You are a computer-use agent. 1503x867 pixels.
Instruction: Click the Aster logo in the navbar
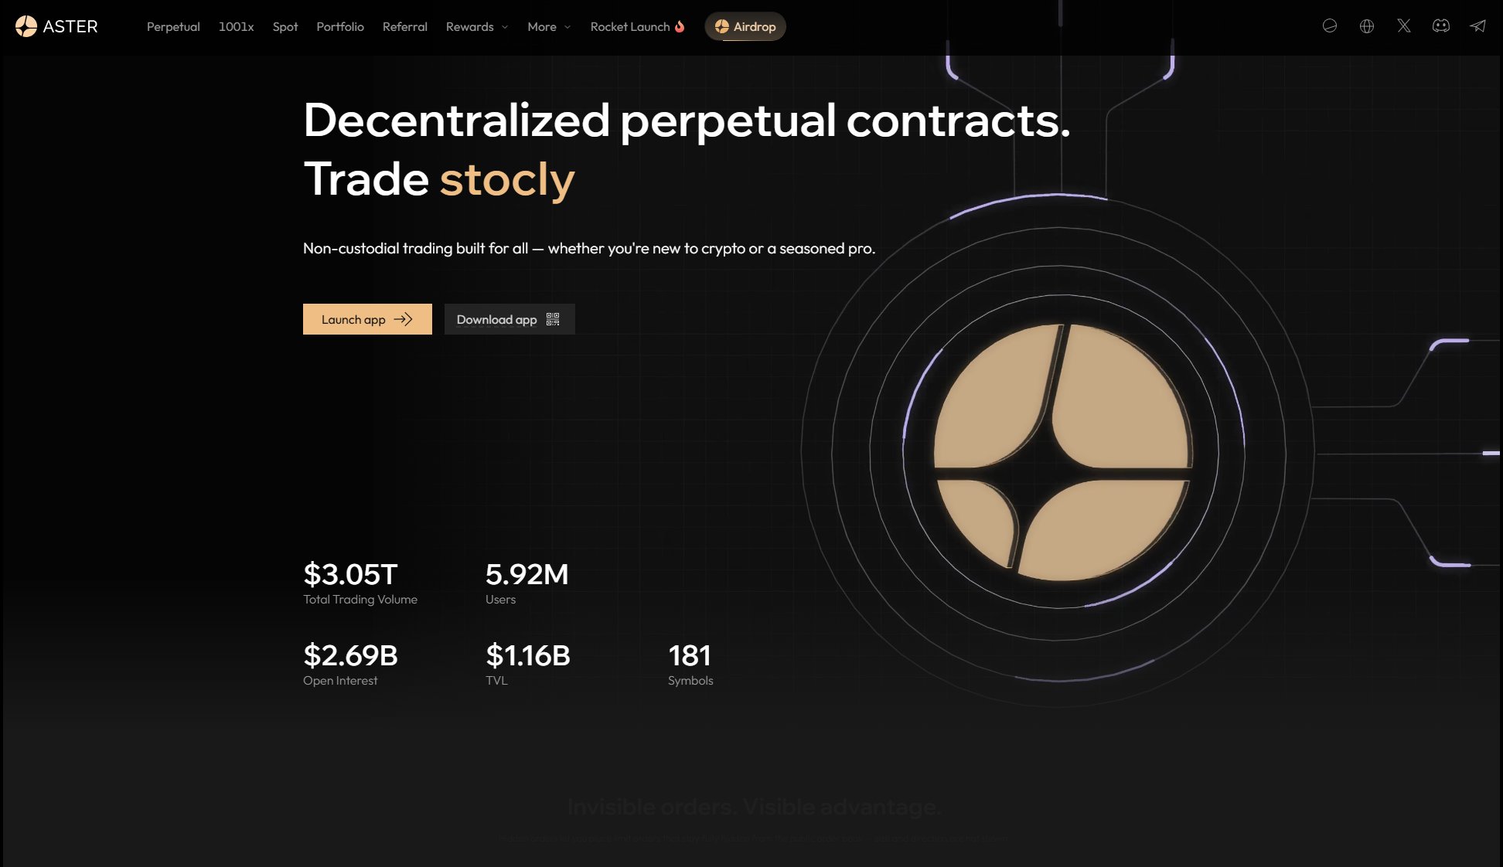(x=56, y=26)
